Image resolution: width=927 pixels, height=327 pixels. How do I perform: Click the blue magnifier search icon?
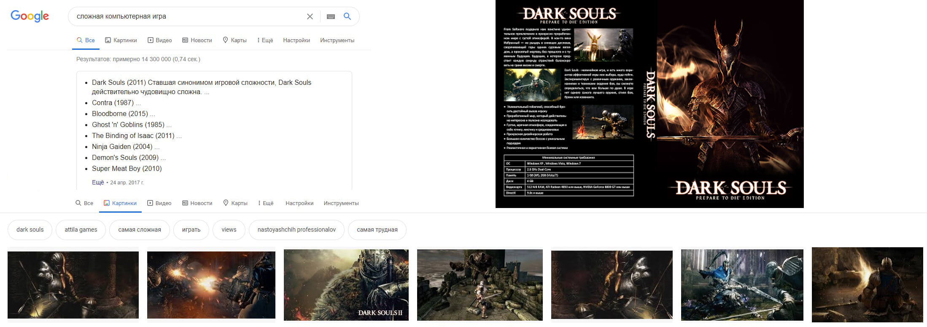(x=347, y=16)
